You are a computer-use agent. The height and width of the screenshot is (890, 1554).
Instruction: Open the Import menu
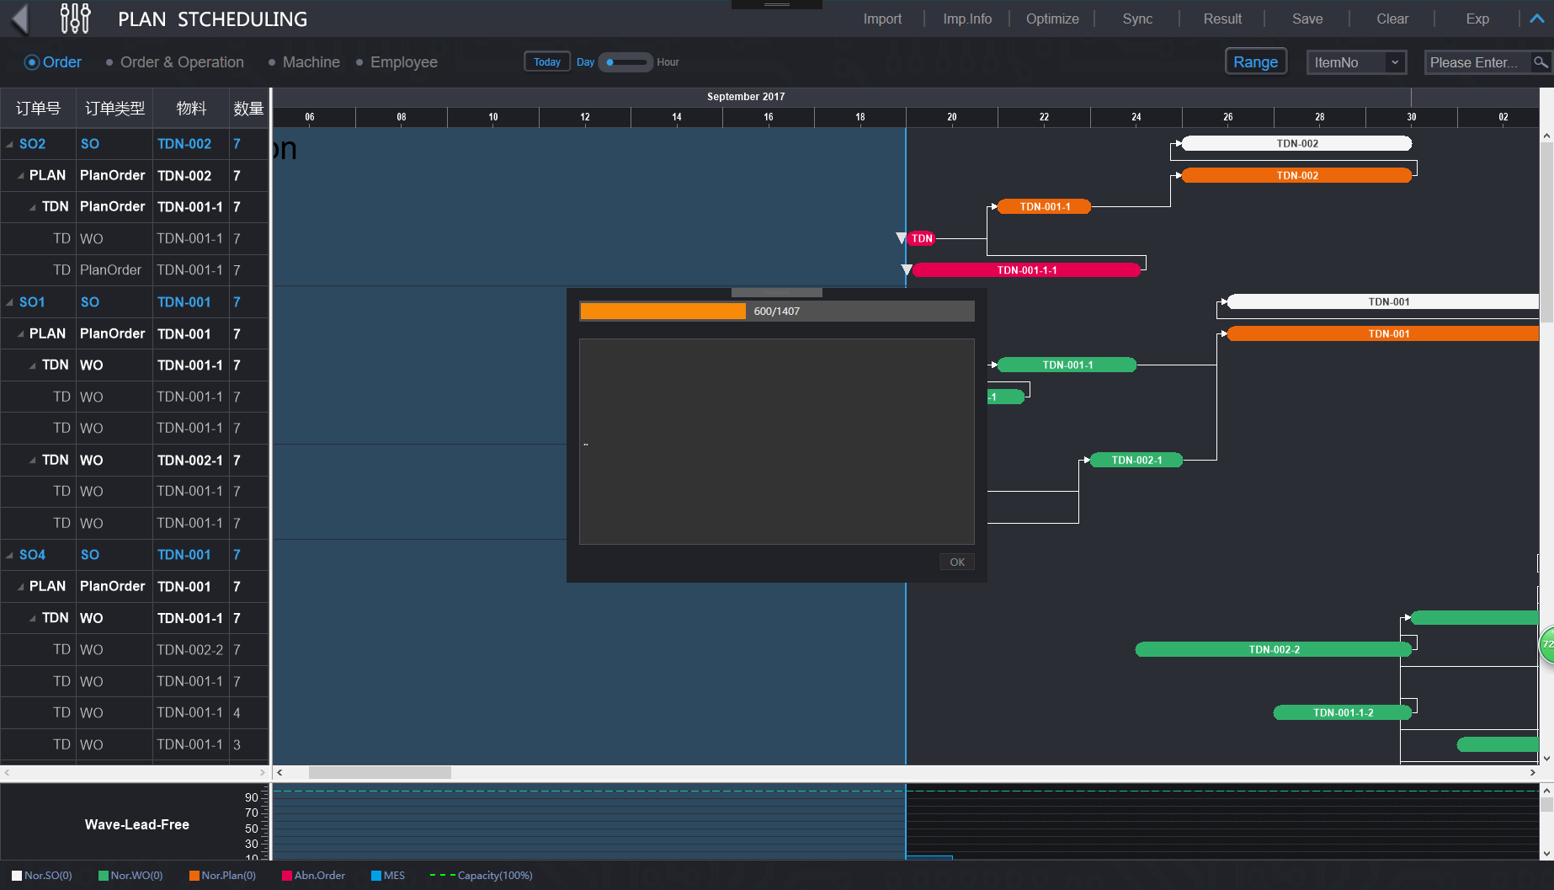[x=882, y=19]
